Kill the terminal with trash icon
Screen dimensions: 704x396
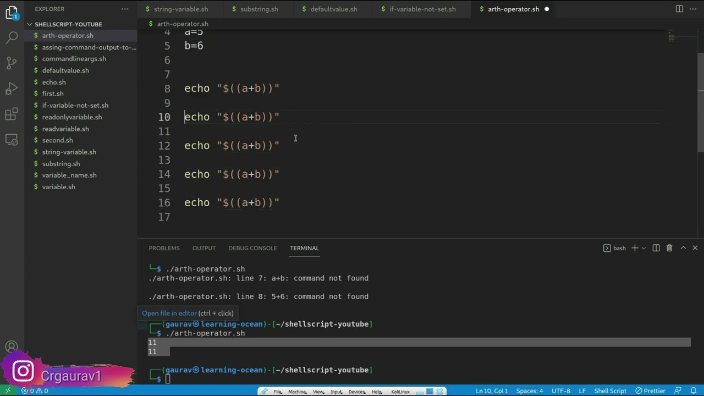click(669, 248)
